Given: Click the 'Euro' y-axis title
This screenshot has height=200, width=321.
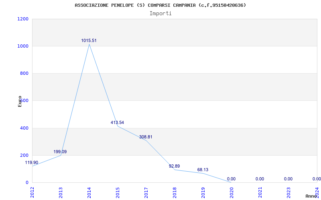Looking at the screenshot, I should point(20,102).
